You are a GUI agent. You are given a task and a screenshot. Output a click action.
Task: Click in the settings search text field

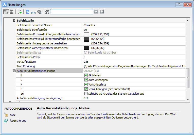[x=72, y=12]
